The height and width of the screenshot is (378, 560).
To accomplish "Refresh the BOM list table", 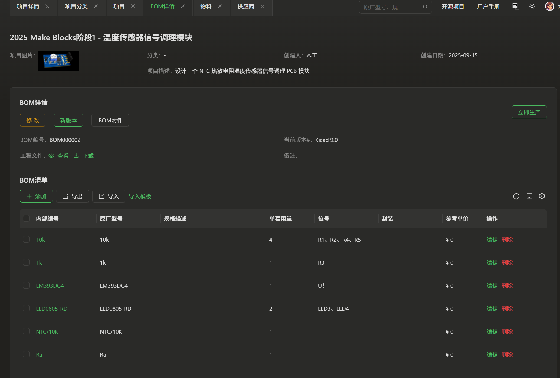I will click(x=516, y=196).
